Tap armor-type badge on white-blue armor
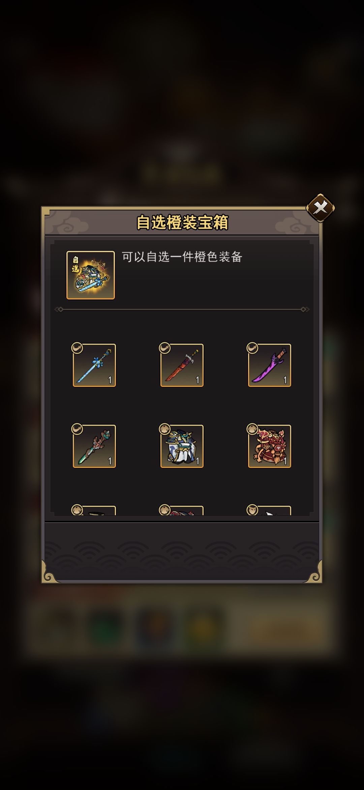 [x=165, y=429]
